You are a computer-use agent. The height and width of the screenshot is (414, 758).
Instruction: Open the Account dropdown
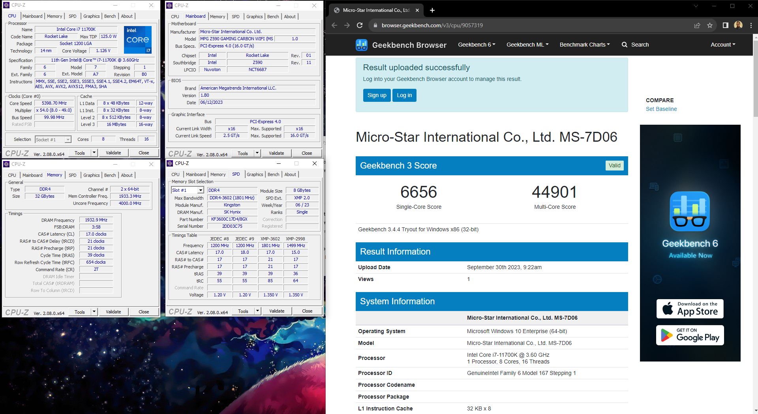(x=723, y=45)
